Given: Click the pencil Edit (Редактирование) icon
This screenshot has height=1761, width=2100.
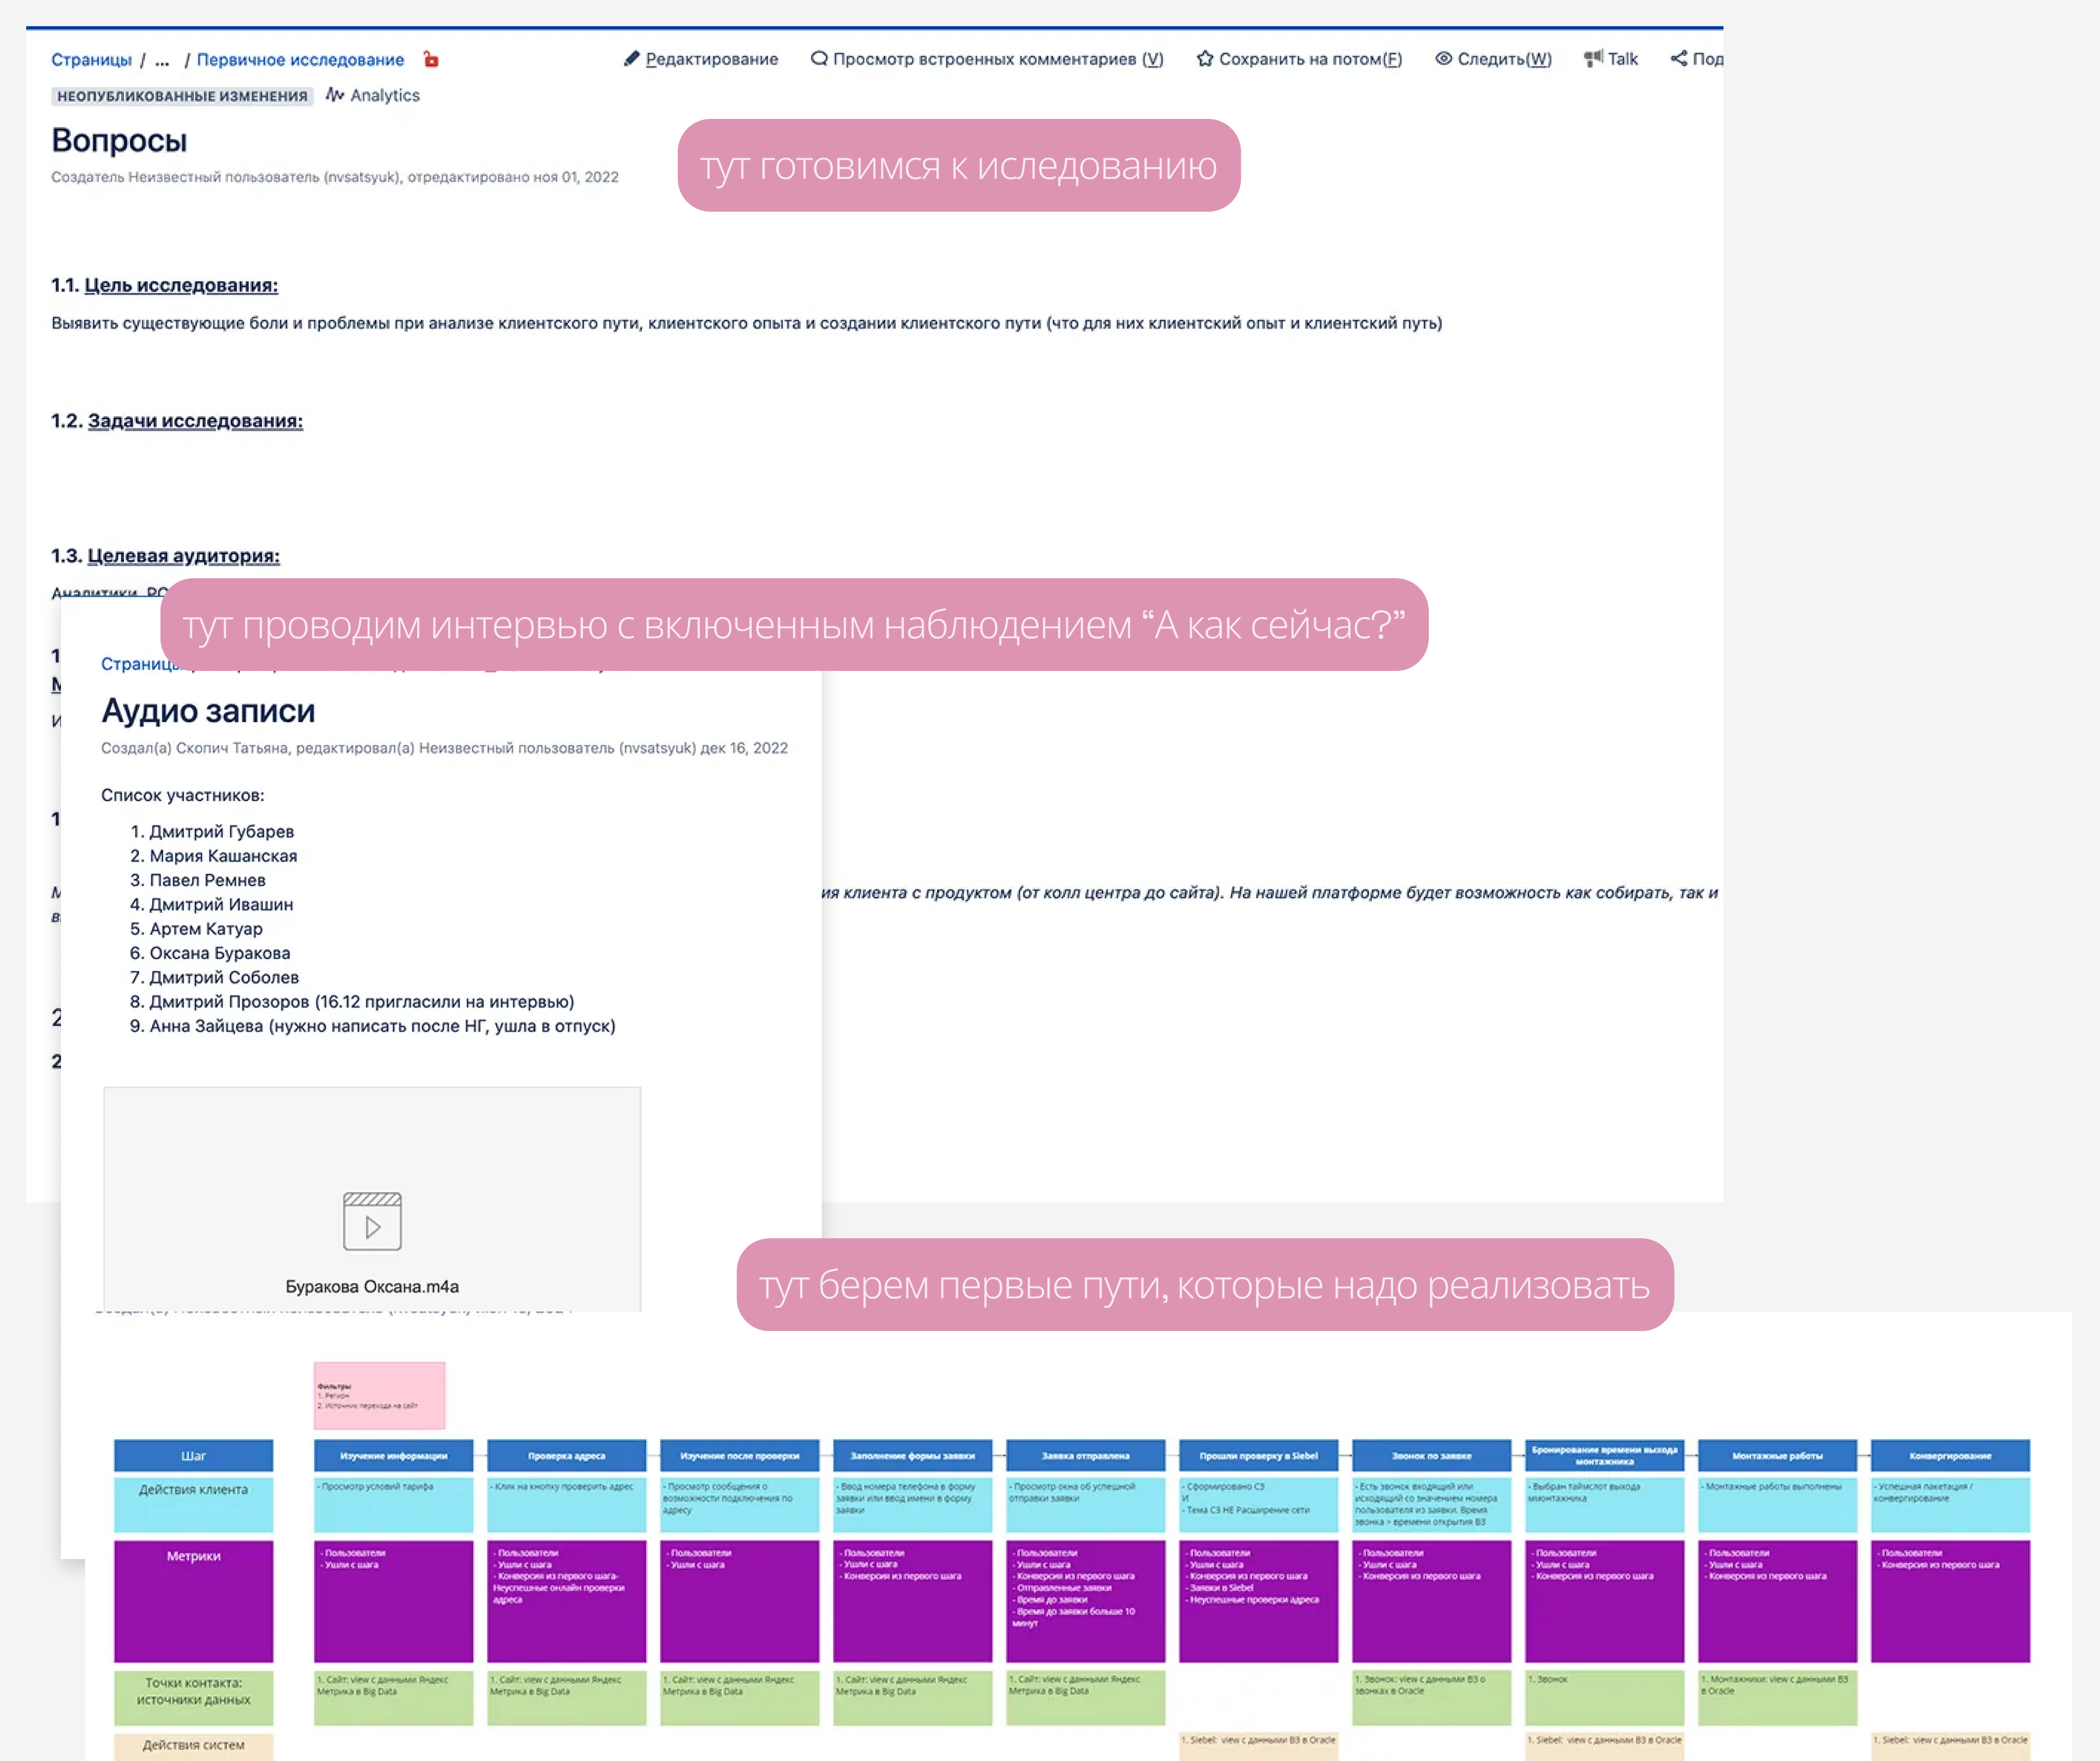Looking at the screenshot, I should coord(631,59).
